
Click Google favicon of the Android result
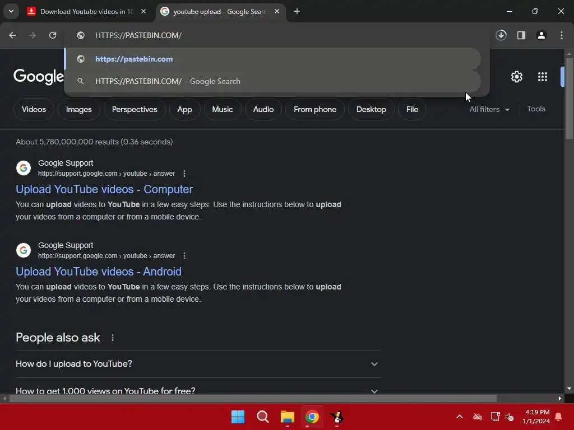pos(24,250)
